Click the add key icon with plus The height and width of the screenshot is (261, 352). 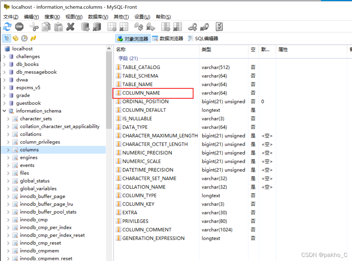point(138,27)
